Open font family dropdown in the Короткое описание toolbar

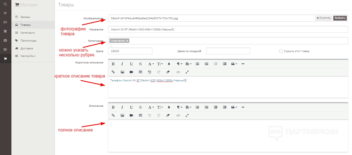(x=151, y=64)
